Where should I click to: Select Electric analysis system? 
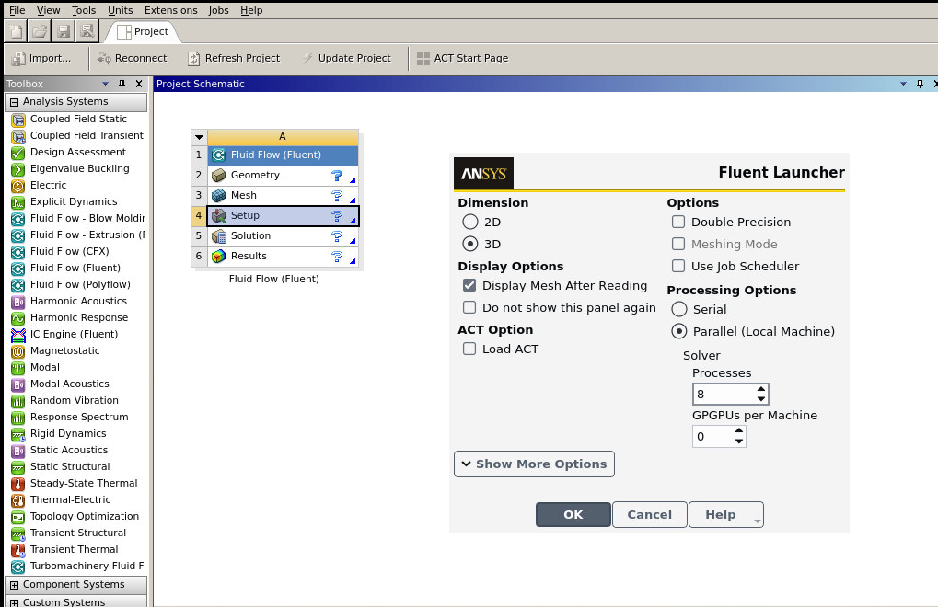[48, 185]
